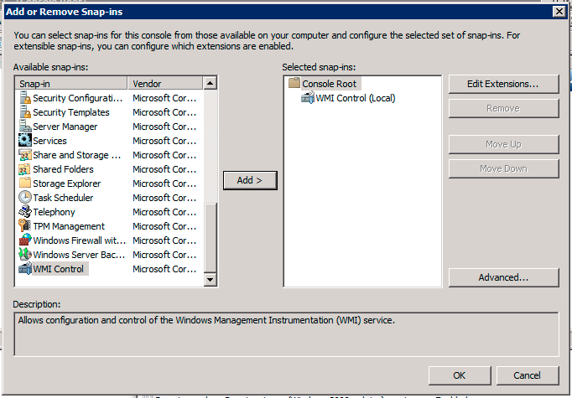Open Advanced options
This screenshot has width=572, height=398.
(503, 277)
